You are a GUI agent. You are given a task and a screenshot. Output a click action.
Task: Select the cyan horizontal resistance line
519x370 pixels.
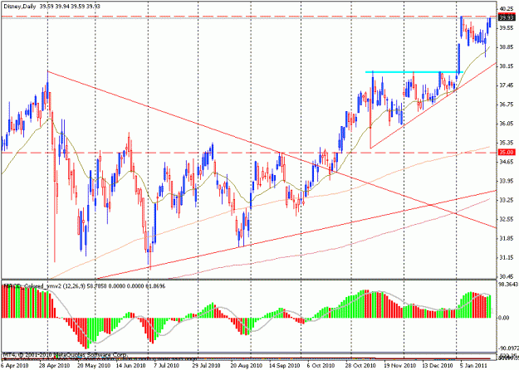click(414, 71)
